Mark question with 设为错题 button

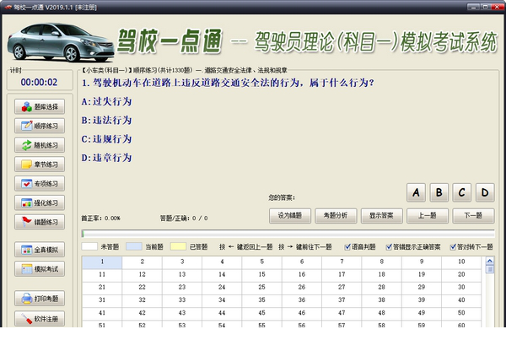290,216
